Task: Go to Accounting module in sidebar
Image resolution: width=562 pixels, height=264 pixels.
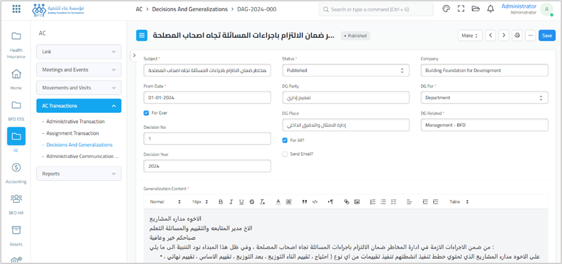Action: tap(16, 172)
